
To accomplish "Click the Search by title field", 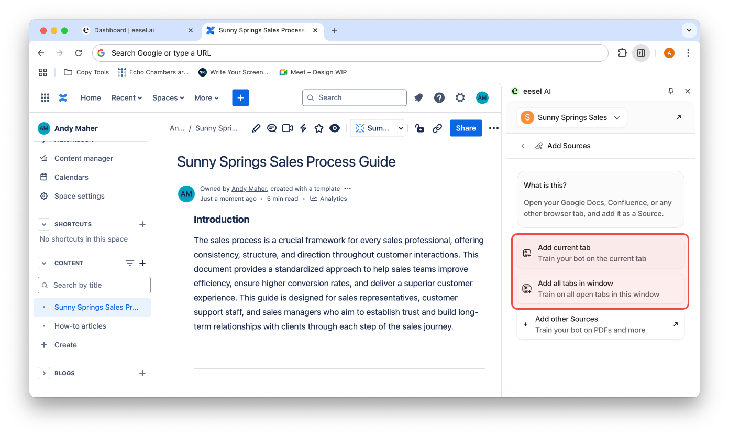I will [x=94, y=285].
